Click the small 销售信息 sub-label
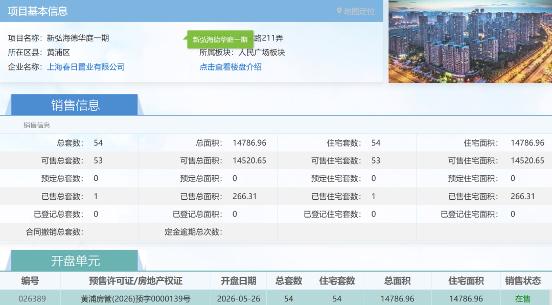The height and width of the screenshot is (305, 552). tap(37, 125)
